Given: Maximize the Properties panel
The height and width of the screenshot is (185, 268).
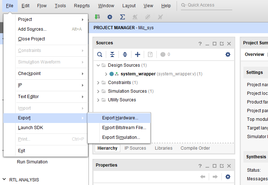Looking at the screenshot, I should pyautogui.click(x=214, y=166).
